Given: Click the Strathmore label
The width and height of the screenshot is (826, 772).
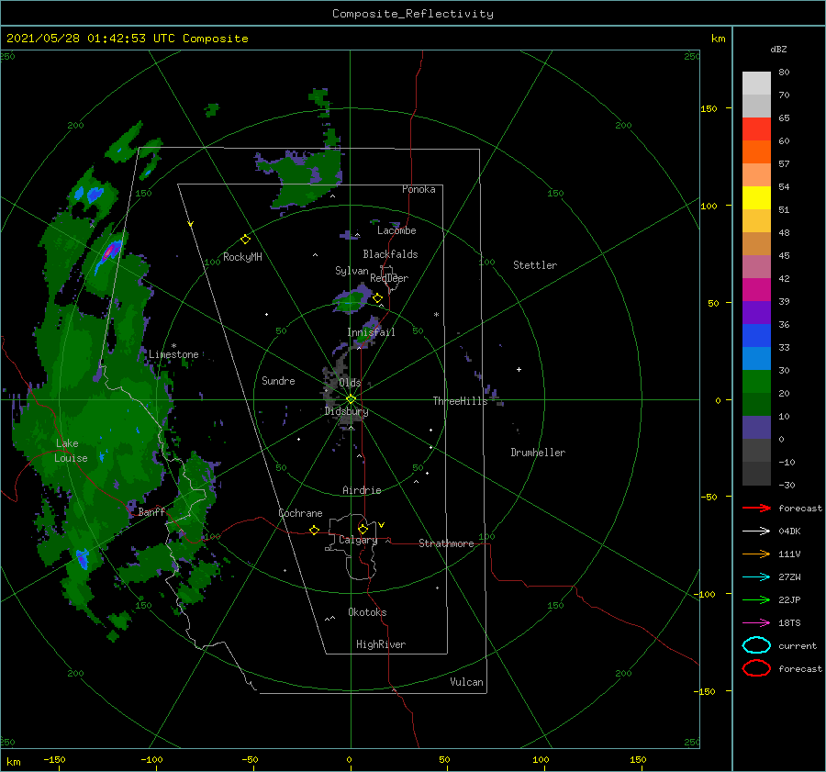Looking at the screenshot, I should click(x=446, y=543).
